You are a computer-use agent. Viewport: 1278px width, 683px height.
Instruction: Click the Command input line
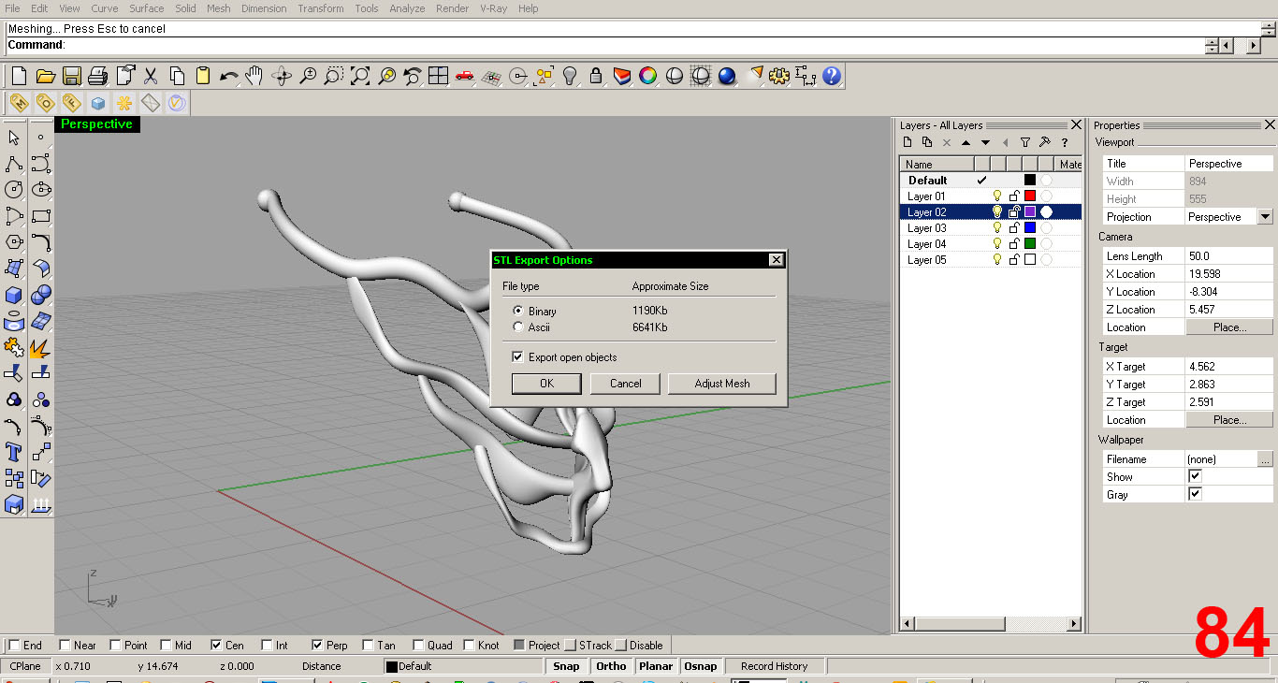pyautogui.click(x=604, y=45)
